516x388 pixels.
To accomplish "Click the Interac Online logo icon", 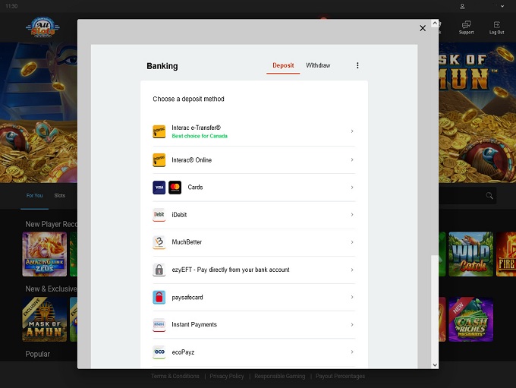I will coord(159,160).
